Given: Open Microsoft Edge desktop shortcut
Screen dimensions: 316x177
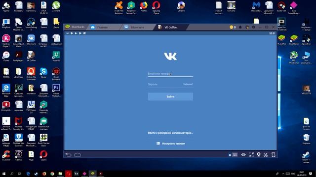Looking at the screenshot, I should click(x=6, y=90).
